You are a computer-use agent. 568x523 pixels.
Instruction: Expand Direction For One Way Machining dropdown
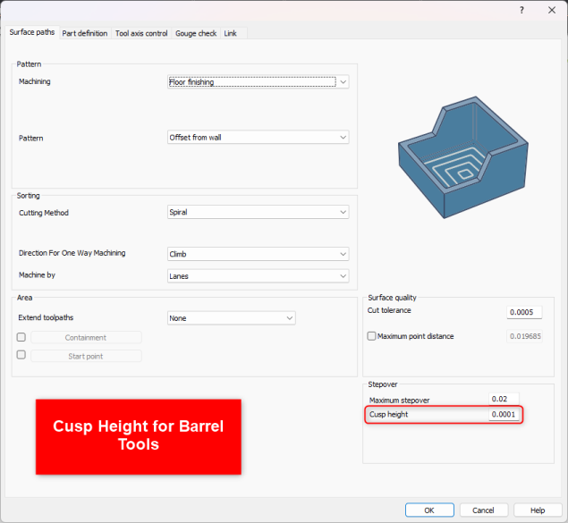tap(258, 254)
